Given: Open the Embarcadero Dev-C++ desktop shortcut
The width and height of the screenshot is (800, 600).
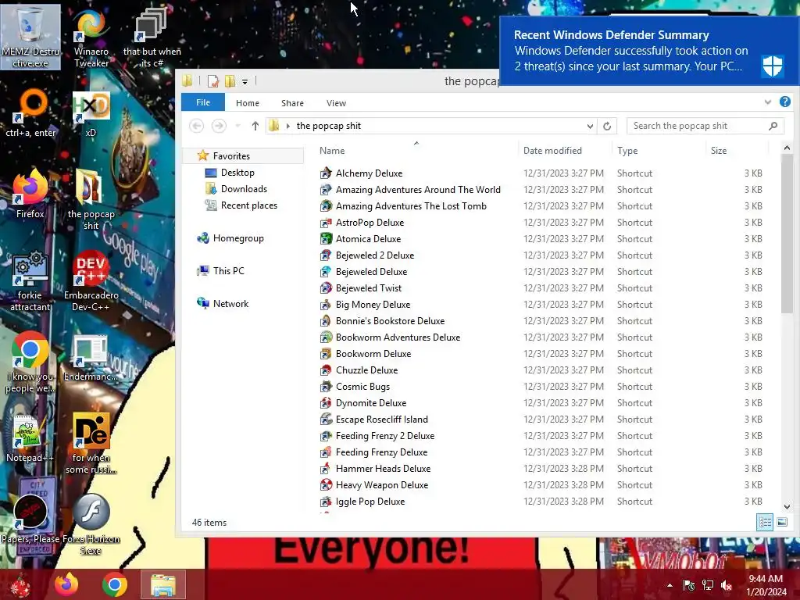Looking at the screenshot, I should 91,280.
